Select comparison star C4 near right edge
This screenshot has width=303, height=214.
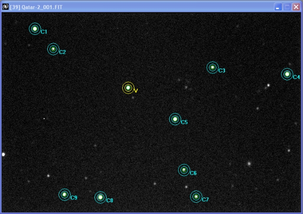point(287,74)
